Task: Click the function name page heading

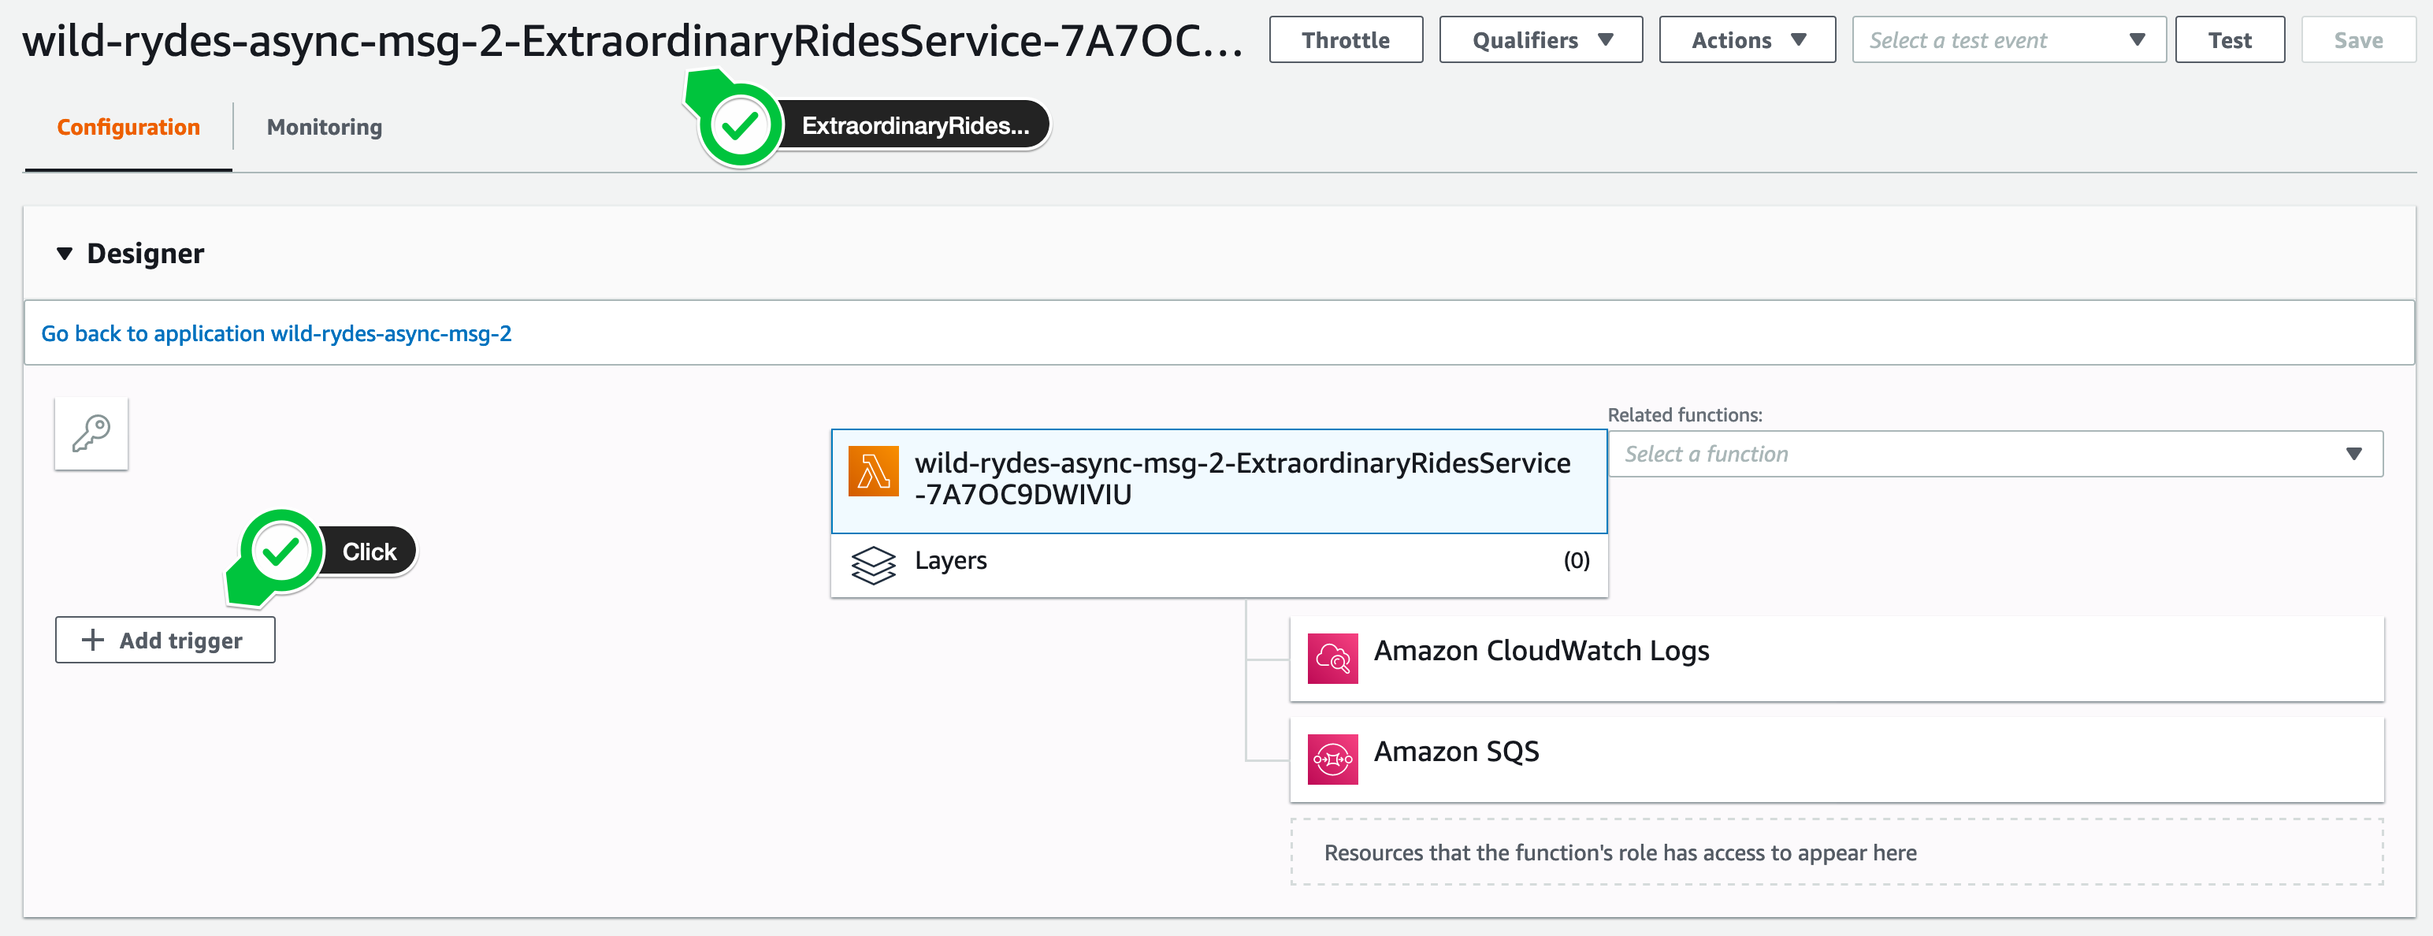Action: point(632,41)
